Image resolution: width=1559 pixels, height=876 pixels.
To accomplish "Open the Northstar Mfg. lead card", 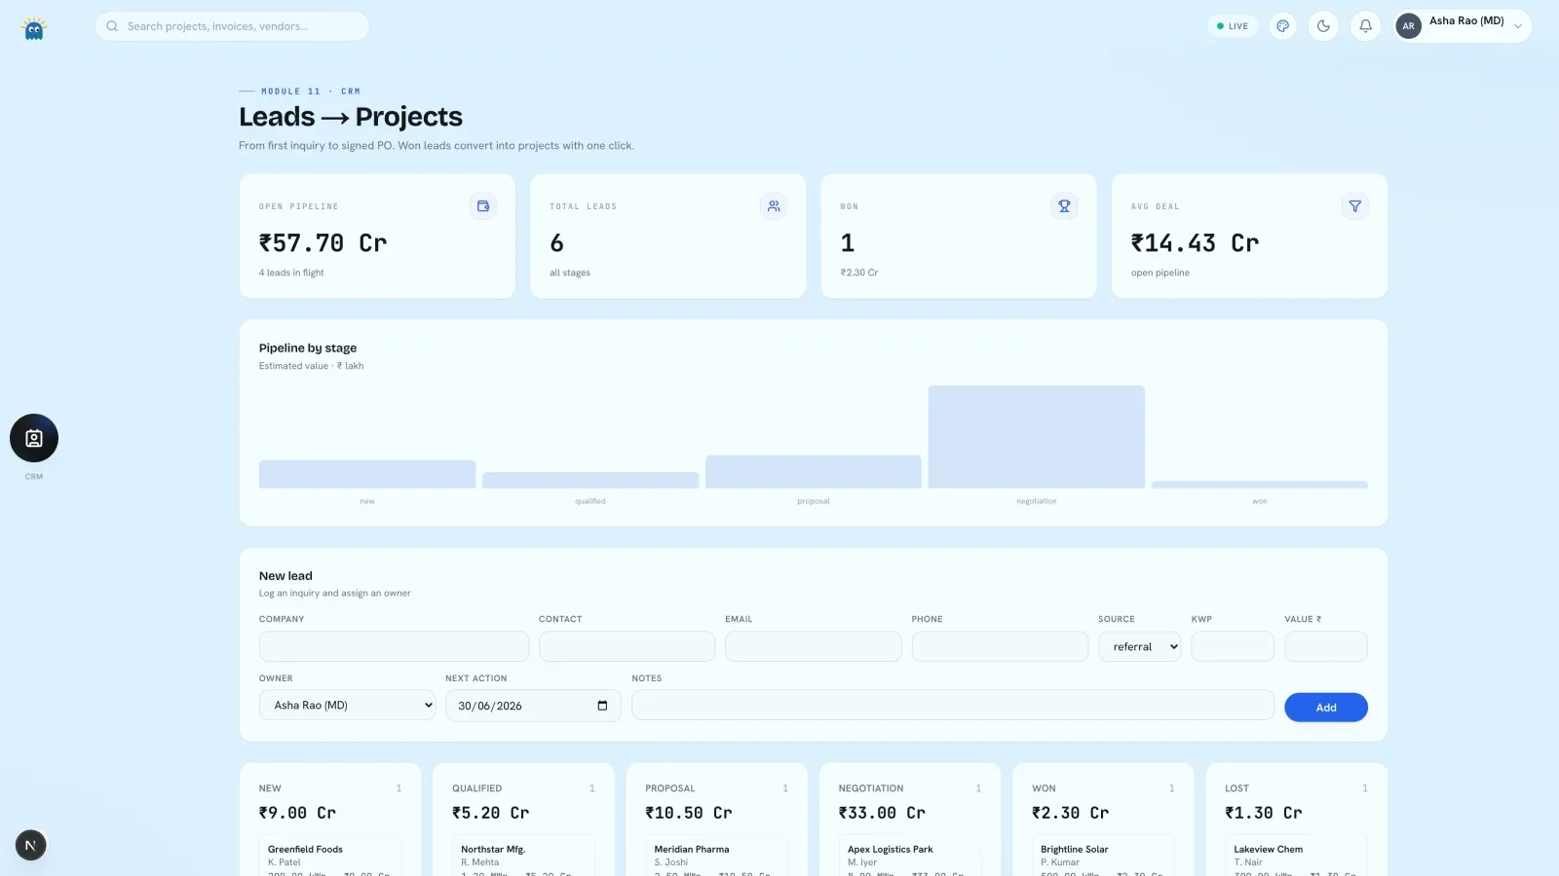I will 523,856.
